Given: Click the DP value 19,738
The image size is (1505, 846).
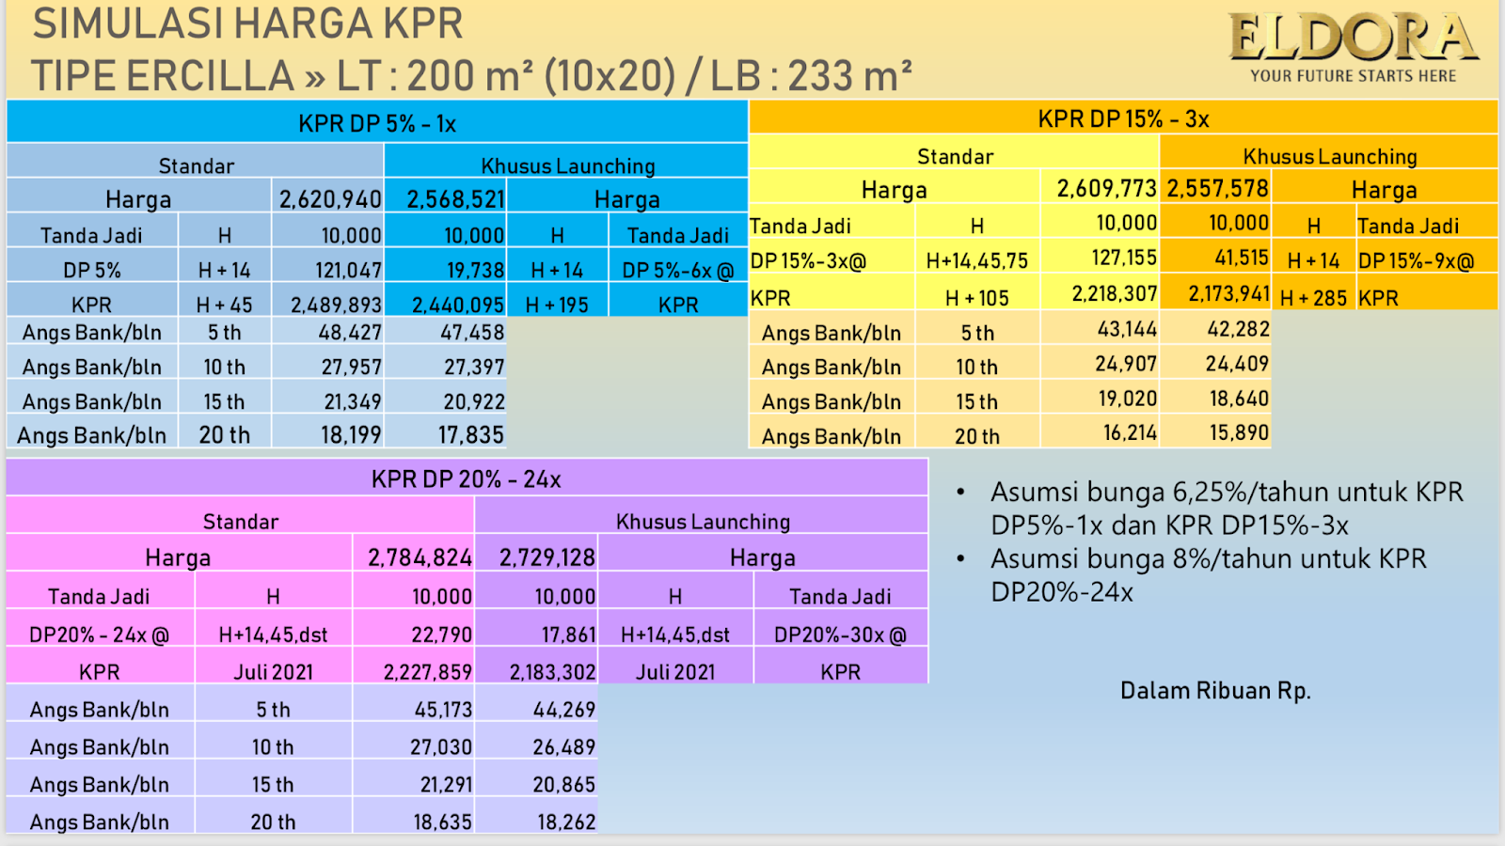Looking at the screenshot, I should pyautogui.click(x=475, y=271).
